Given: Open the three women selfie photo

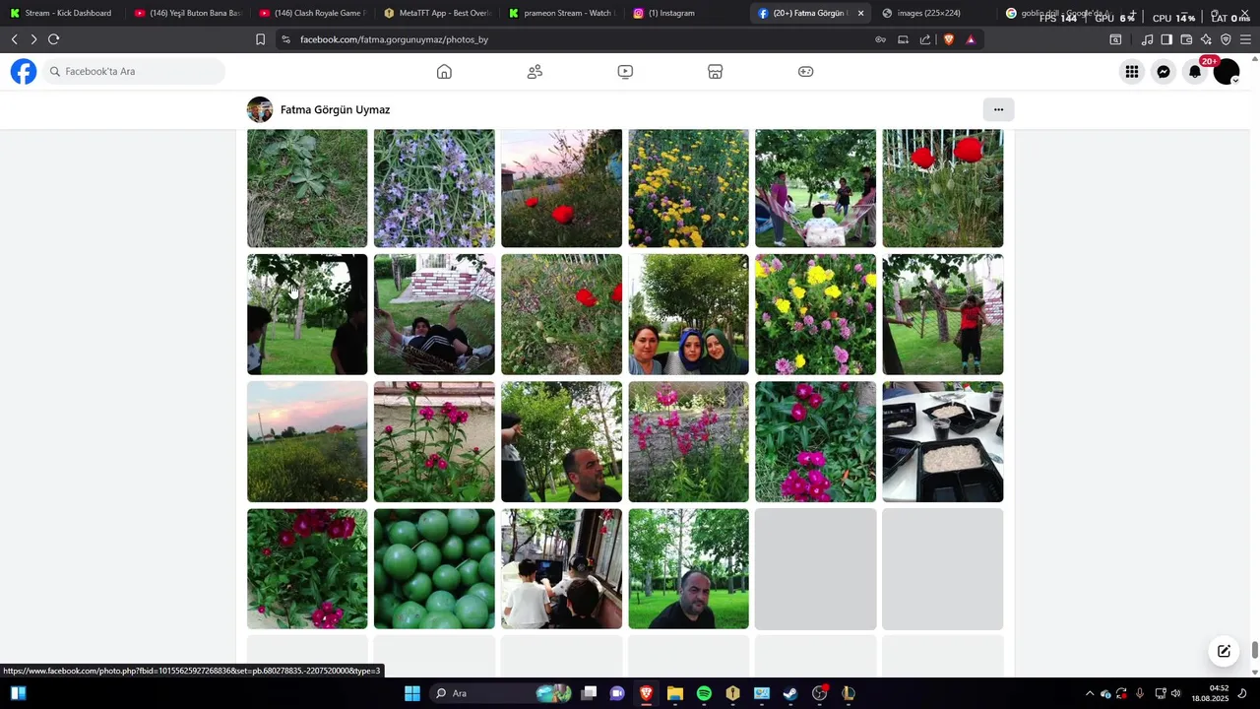Looking at the screenshot, I should coord(688,314).
